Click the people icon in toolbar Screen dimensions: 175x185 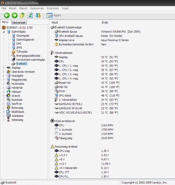38,15
